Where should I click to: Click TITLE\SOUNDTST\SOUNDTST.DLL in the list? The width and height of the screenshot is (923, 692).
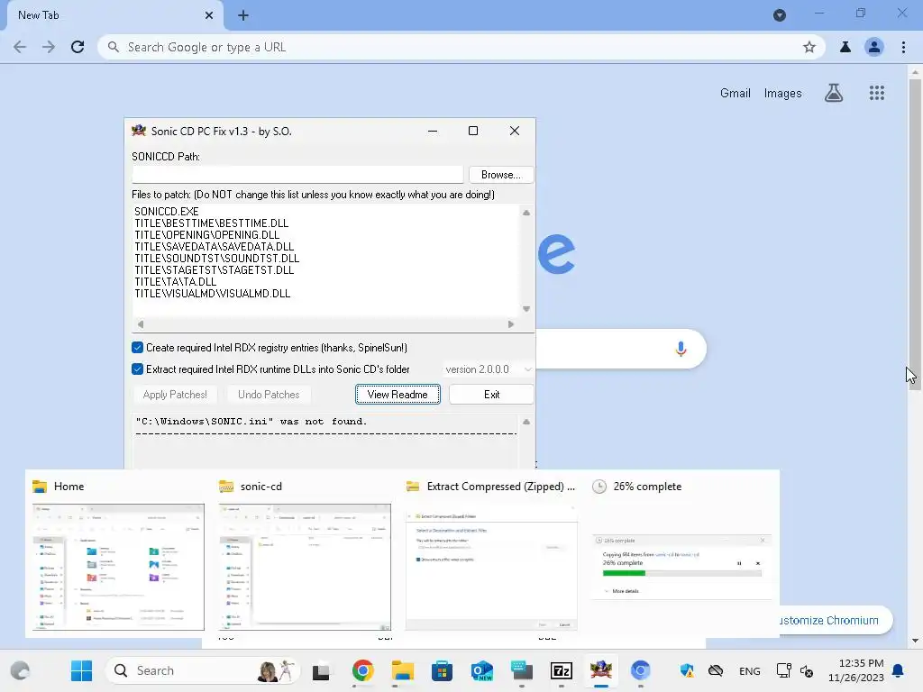click(216, 259)
